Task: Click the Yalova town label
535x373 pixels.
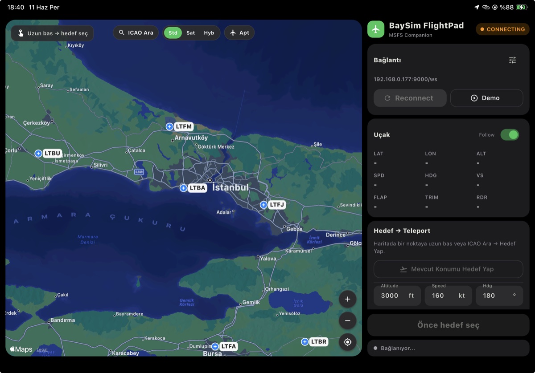Action: (x=268, y=259)
